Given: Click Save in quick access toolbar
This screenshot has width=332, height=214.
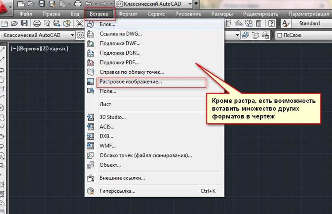Looking at the screenshot, I should [x=42, y=4].
